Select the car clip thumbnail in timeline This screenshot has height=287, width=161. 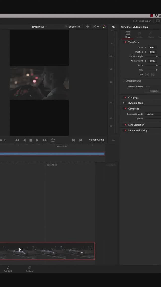pyautogui.click(x=47, y=251)
